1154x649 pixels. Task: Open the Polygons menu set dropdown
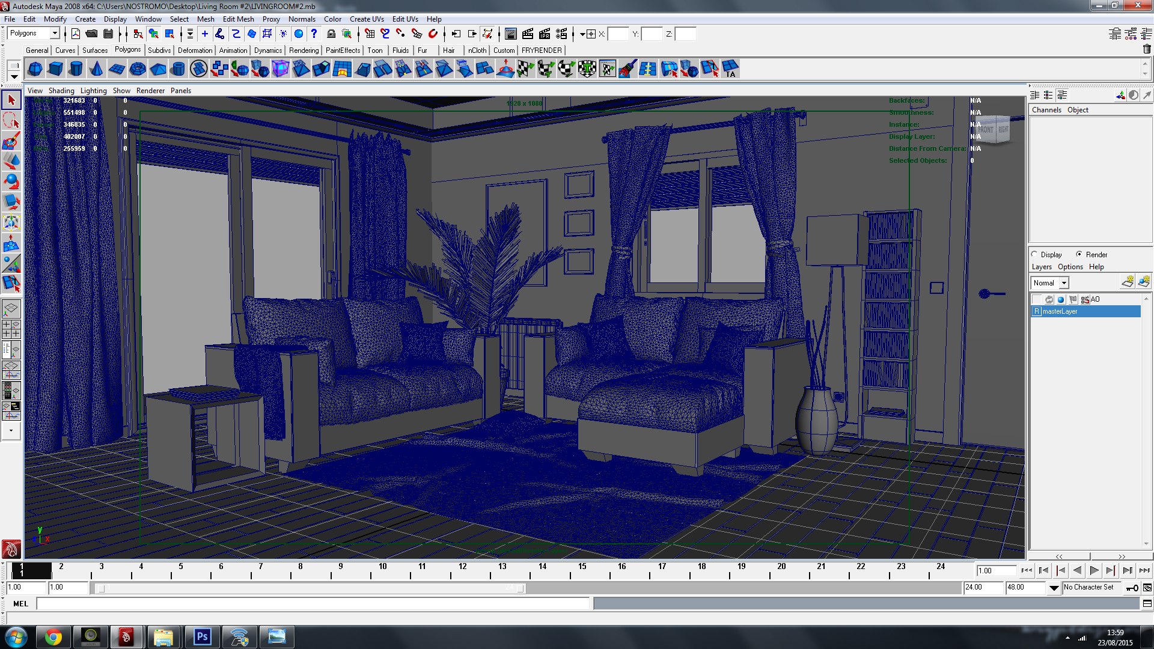[x=55, y=34]
